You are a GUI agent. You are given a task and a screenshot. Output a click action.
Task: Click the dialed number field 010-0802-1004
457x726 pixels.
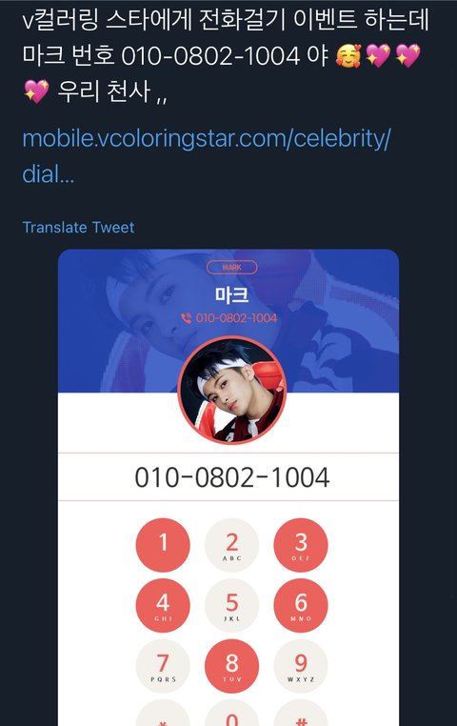pos(228,477)
